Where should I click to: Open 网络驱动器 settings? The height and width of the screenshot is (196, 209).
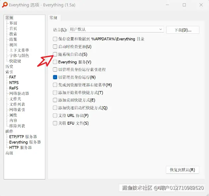19,94
